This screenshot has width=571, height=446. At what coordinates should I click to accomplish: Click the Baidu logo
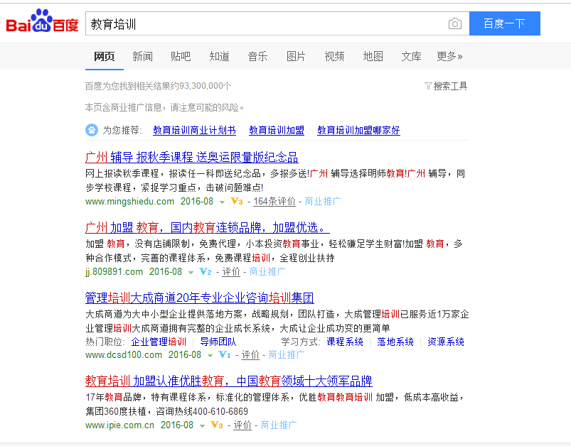point(42,23)
